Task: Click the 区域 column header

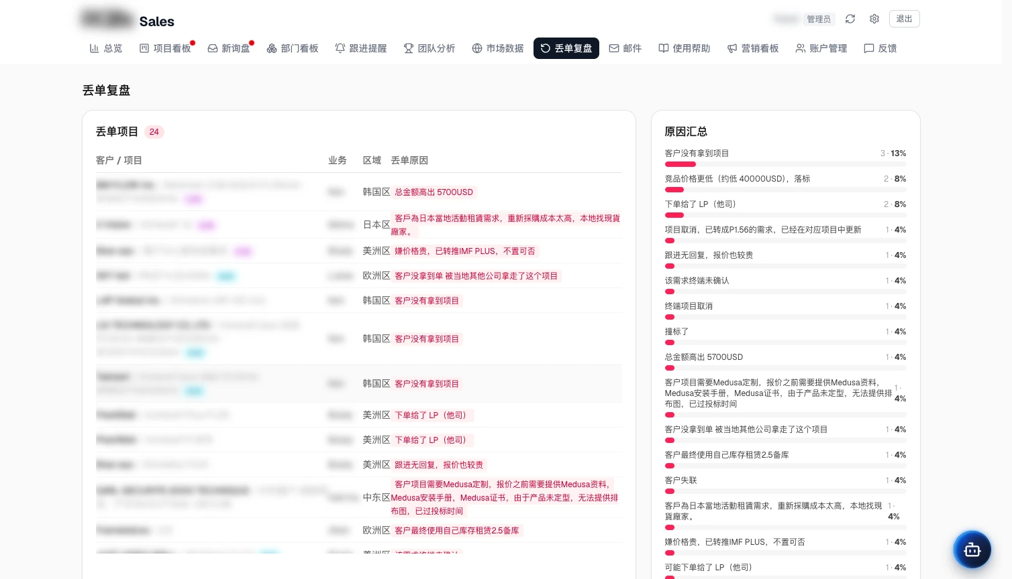Action: (372, 160)
